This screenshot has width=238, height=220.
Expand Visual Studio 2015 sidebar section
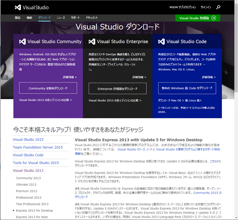[28, 139]
